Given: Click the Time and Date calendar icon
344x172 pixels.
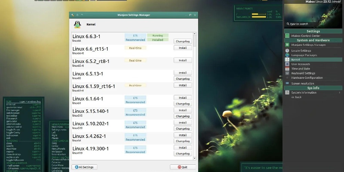Looking at the screenshot, I should [287, 68].
